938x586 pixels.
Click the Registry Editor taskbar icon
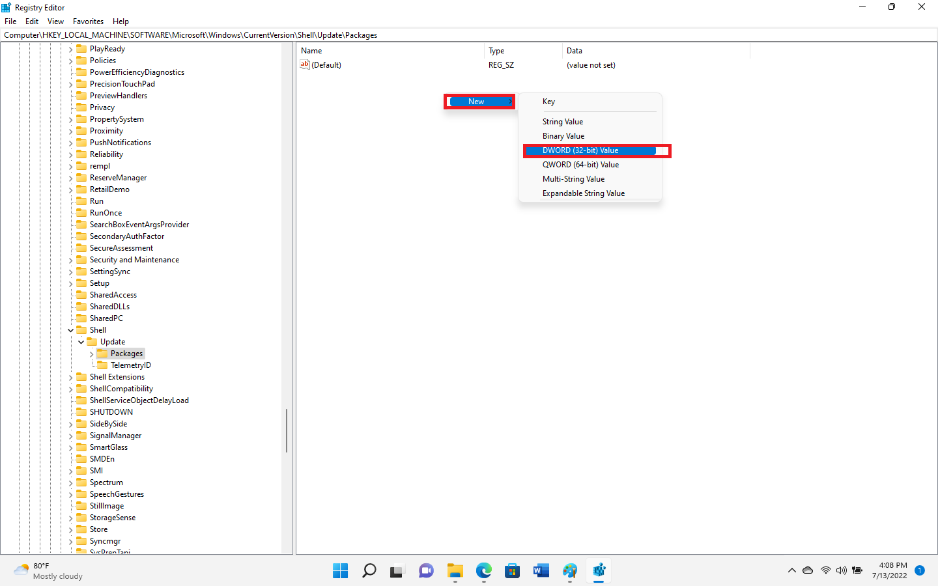tap(599, 571)
